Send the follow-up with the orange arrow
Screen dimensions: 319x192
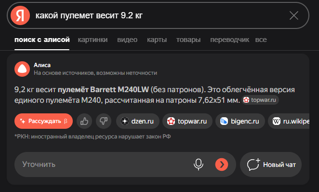(222, 165)
